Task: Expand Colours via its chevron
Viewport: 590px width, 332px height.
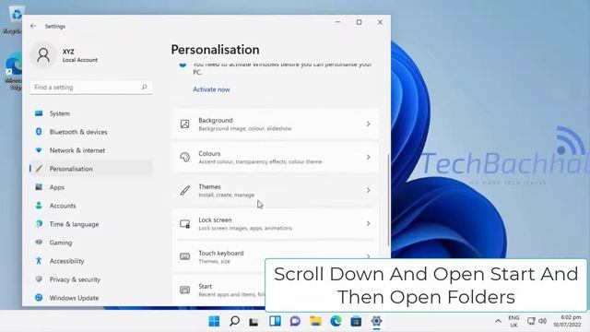Action: tap(368, 158)
